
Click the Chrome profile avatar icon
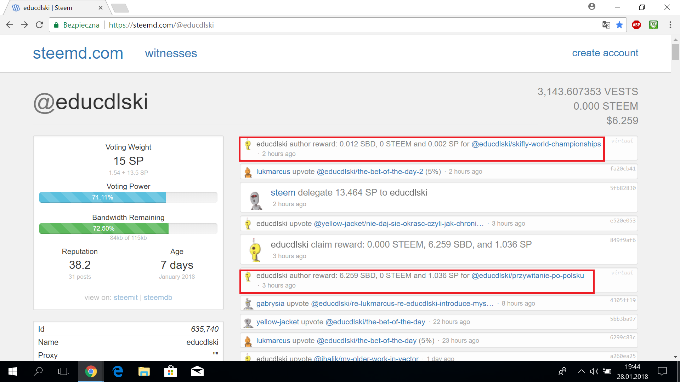coord(592,6)
